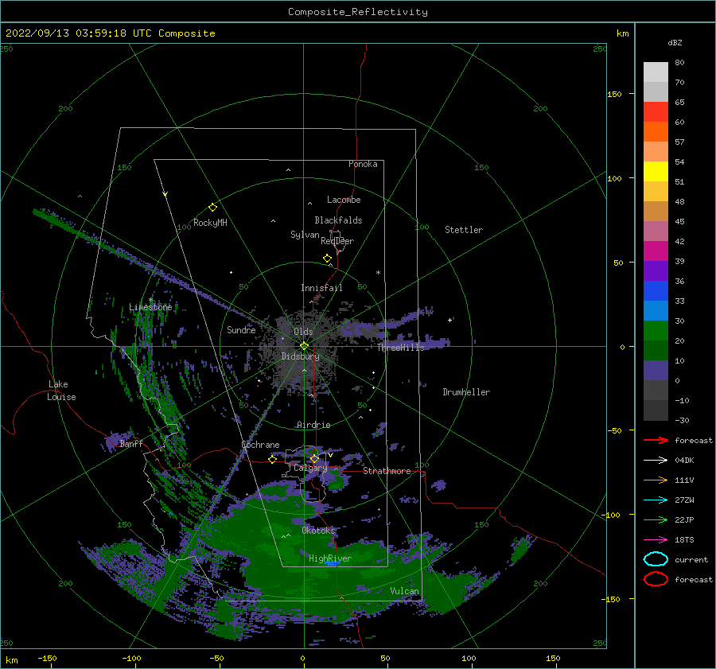
Task: Click the cyan 27ZW arrow icon
Action: click(x=656, y=500)
